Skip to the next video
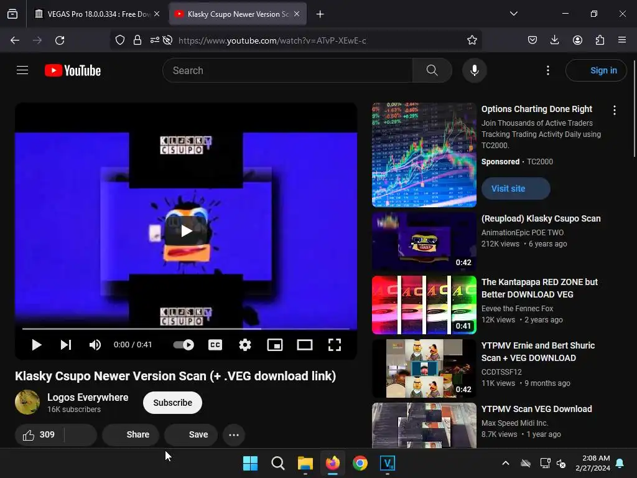 (66, 345)
